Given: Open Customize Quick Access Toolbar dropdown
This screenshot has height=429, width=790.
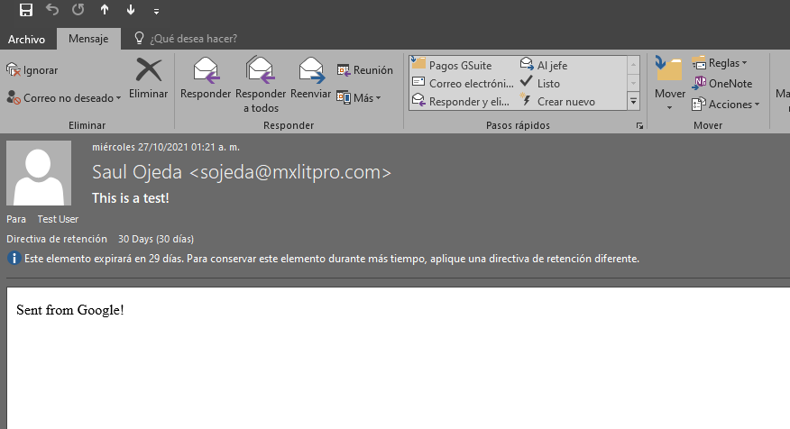Looking at the screenshot, I should [156, 11].
